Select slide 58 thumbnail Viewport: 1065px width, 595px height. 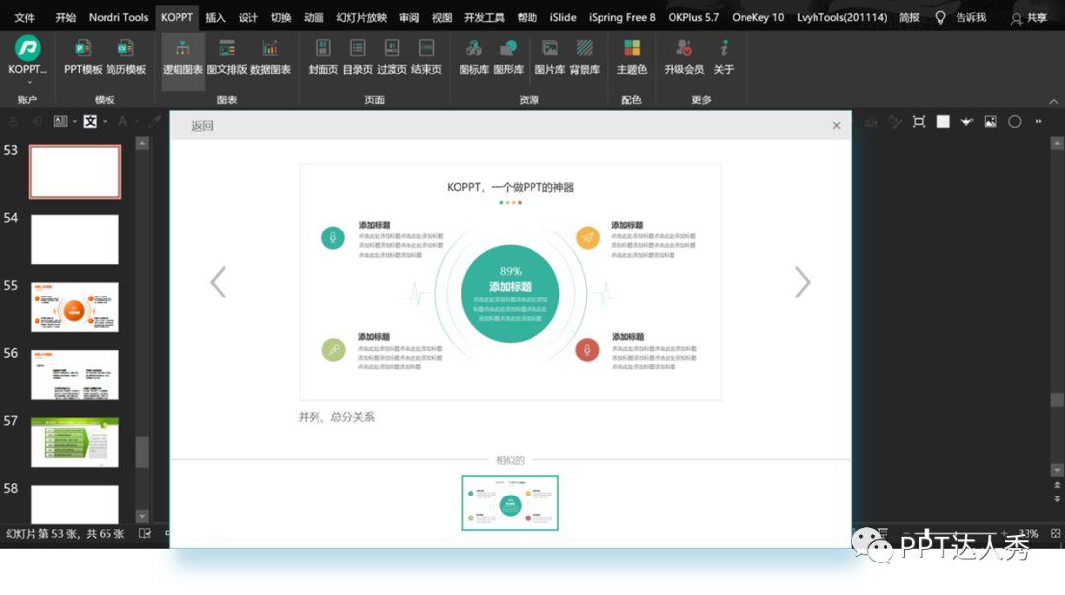pos(75,504)
